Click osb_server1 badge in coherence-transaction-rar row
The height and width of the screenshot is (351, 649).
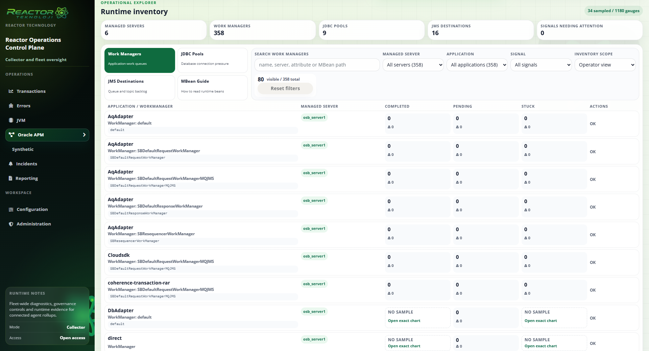[x=314, y=284]
